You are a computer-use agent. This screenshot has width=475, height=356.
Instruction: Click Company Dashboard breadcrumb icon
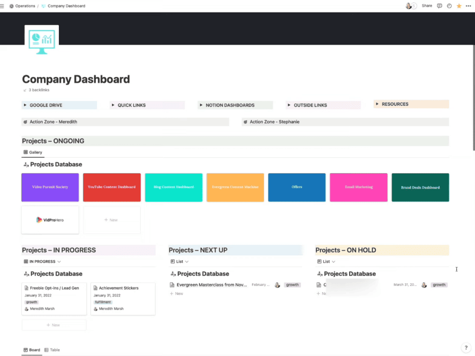tap(44, 6)
